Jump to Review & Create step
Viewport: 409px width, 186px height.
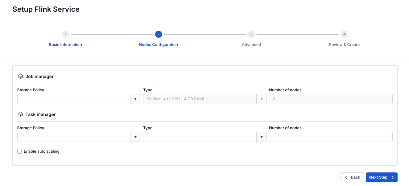click(x=344, y=45)
